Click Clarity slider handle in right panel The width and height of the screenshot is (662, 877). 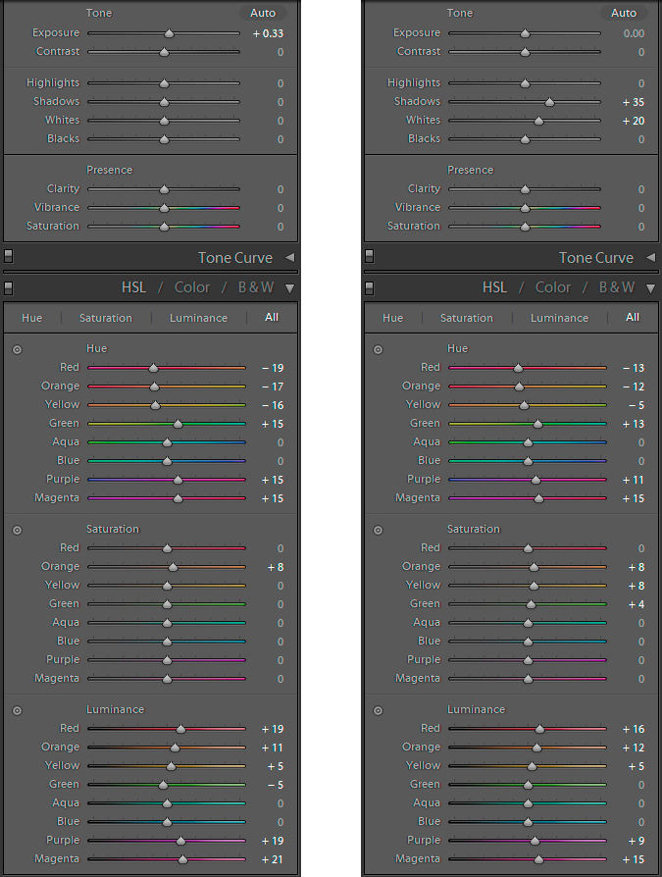coord(525,189)
